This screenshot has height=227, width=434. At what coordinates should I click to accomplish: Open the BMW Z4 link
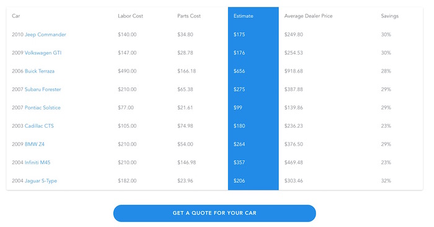click(x=35, y=145)
